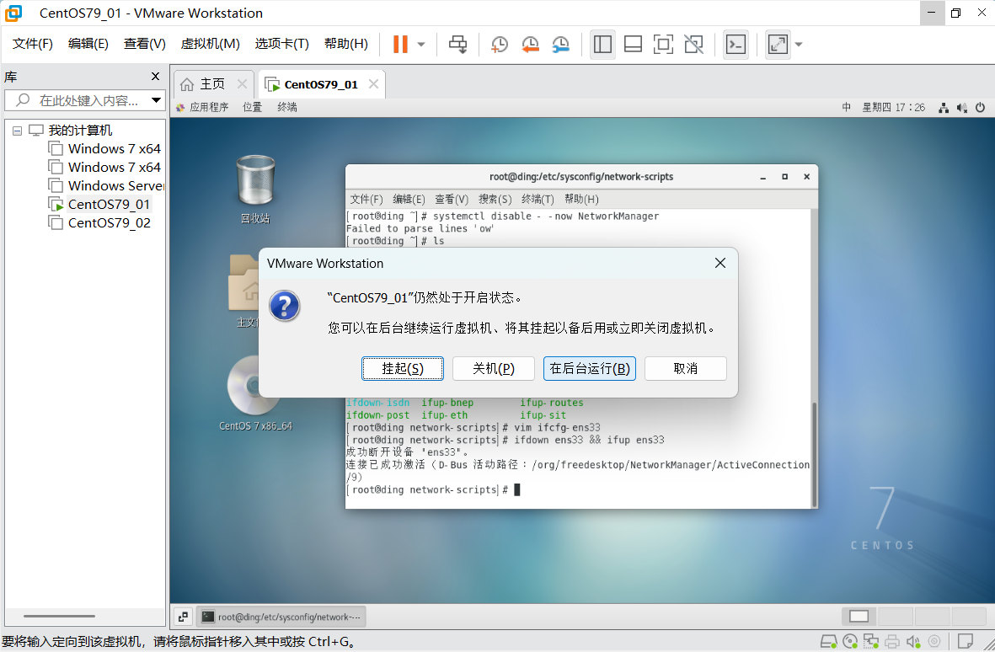Click the hard disk device status icon
995x652 pixels.
(828, 642)
